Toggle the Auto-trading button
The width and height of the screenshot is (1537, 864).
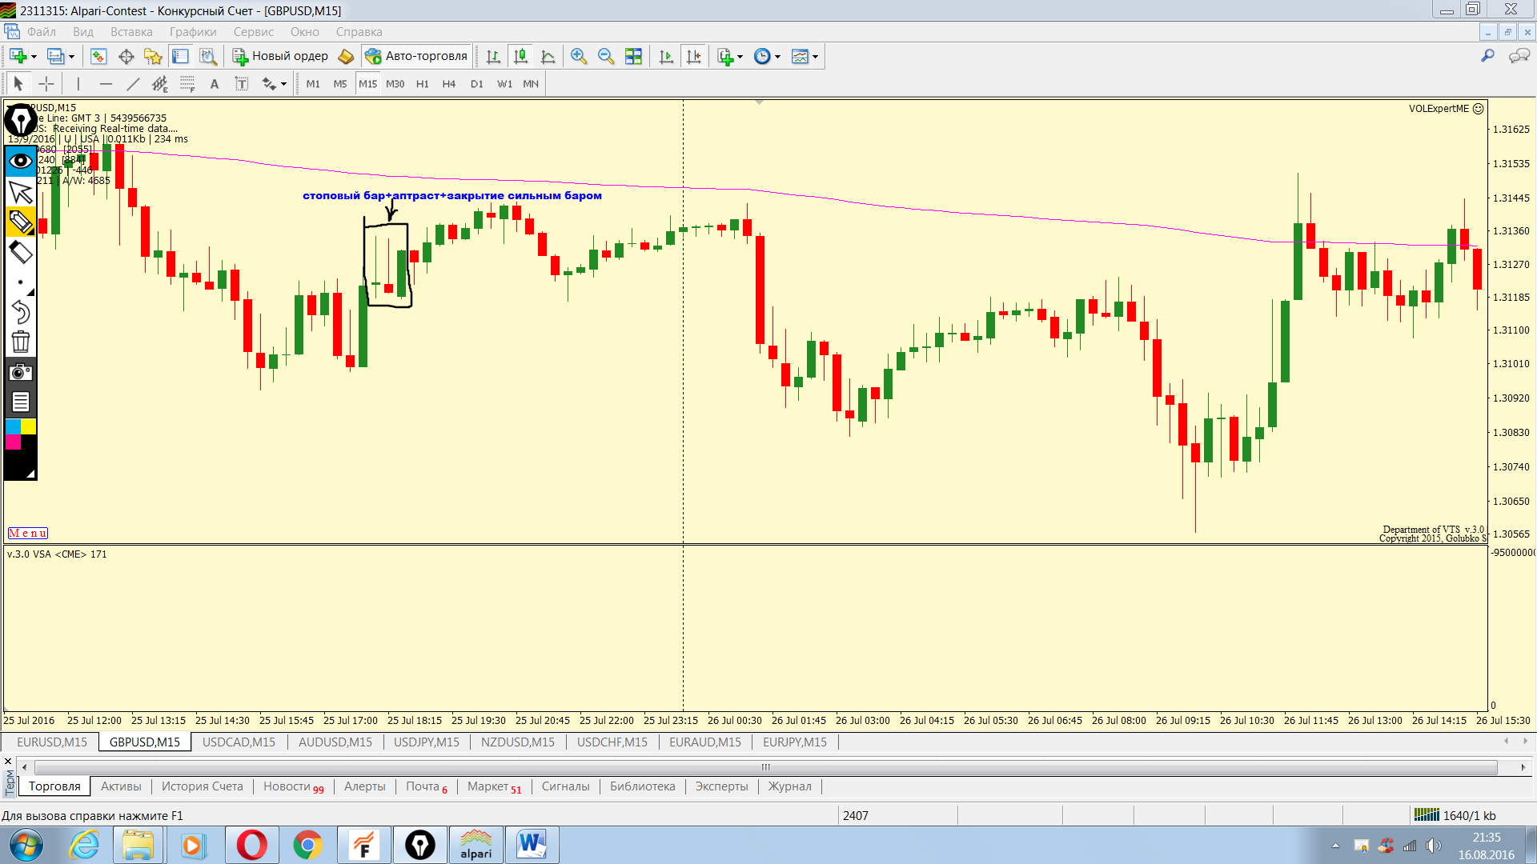(x=417, y=56)
